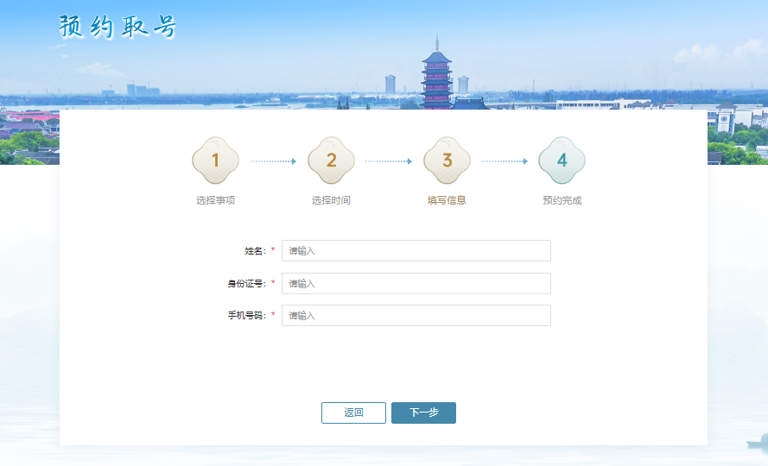Screen dimensions: 768x466
Task: Click the step 1 badge icon
Action: click(x=215, y=161)
